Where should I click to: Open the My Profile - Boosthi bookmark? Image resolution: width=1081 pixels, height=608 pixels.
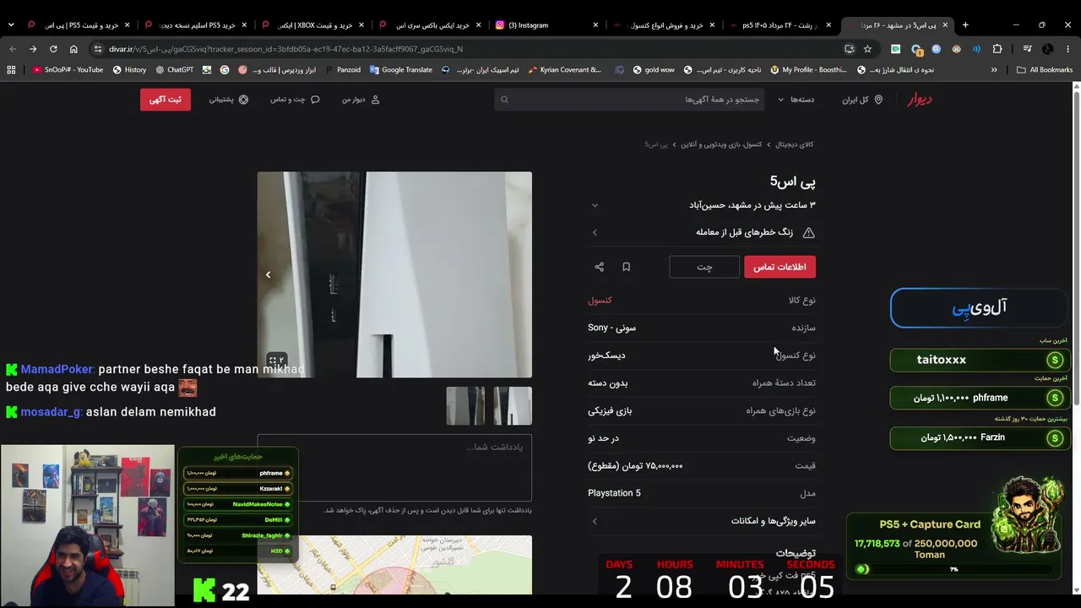[807, 70]
